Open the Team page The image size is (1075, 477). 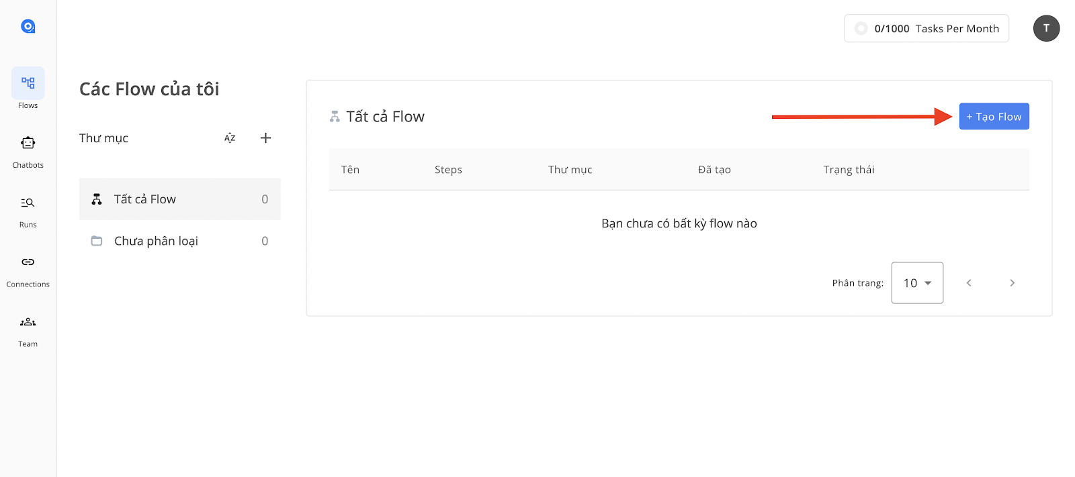point(28,331)
